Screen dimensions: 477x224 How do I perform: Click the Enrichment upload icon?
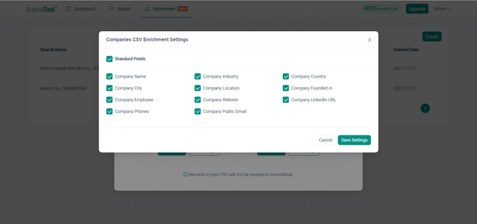tap(147, 9)
